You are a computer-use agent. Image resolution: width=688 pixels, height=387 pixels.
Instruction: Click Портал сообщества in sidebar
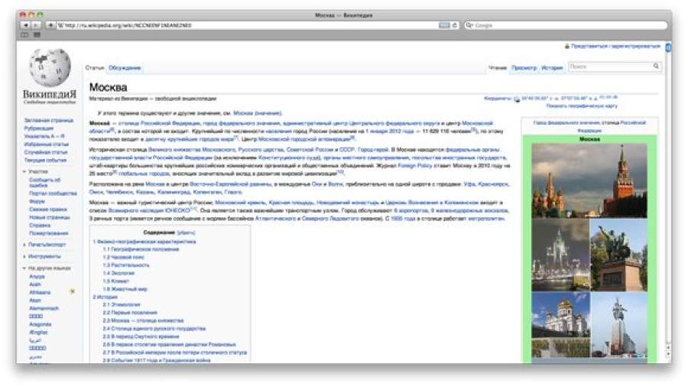[x=53, y=193]
